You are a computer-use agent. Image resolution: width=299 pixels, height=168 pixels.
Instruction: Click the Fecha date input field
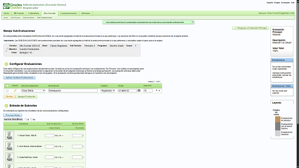coord(127,91)
